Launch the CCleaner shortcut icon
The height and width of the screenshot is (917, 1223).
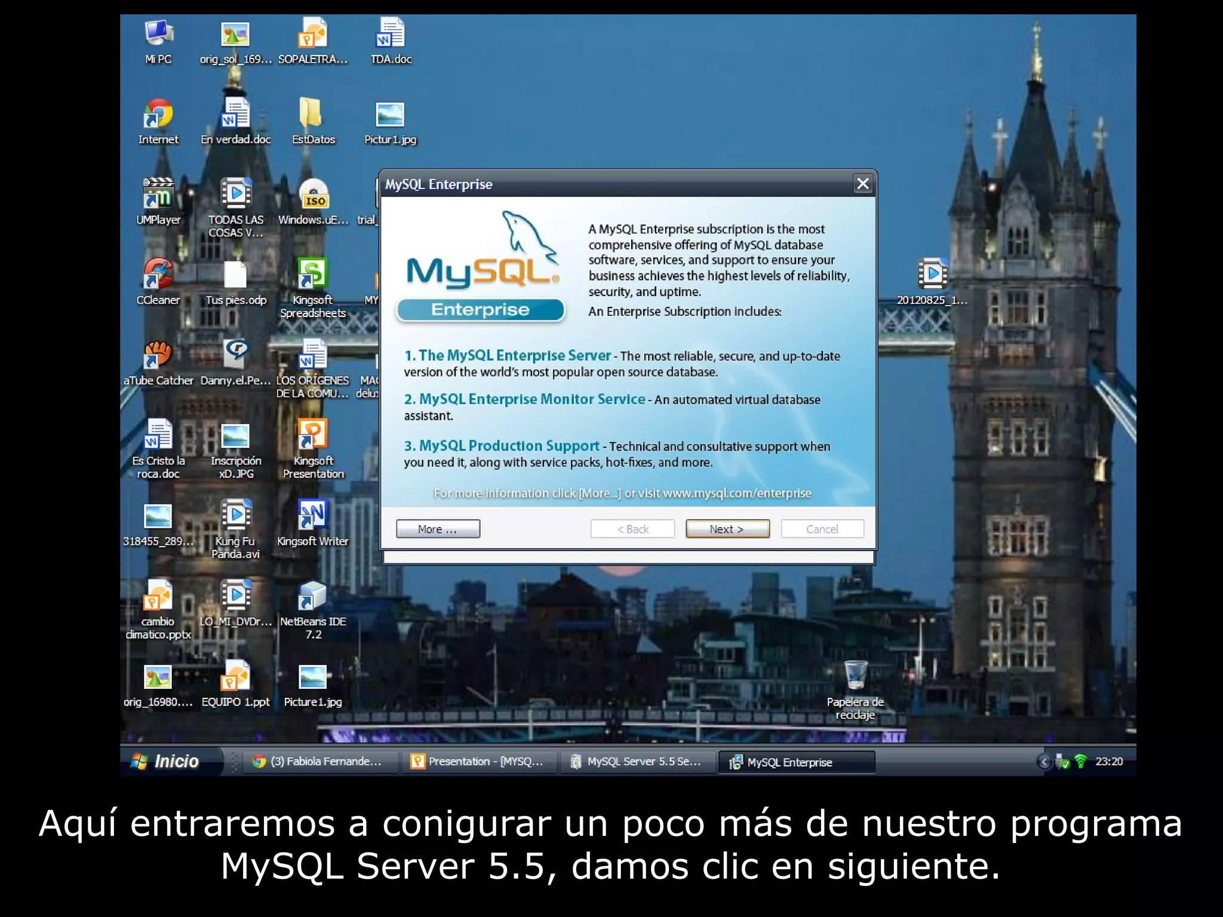(x=158, y=282)
